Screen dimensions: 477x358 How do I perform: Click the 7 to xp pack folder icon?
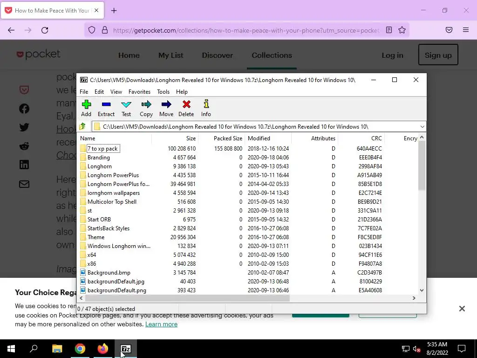pos(83,149)
